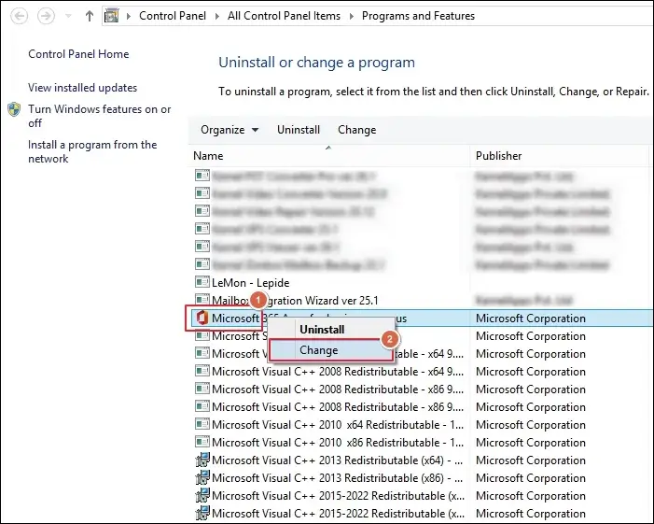Go back using the Back arrow
This screenshot has width=654, height=524.
(20, 16)
